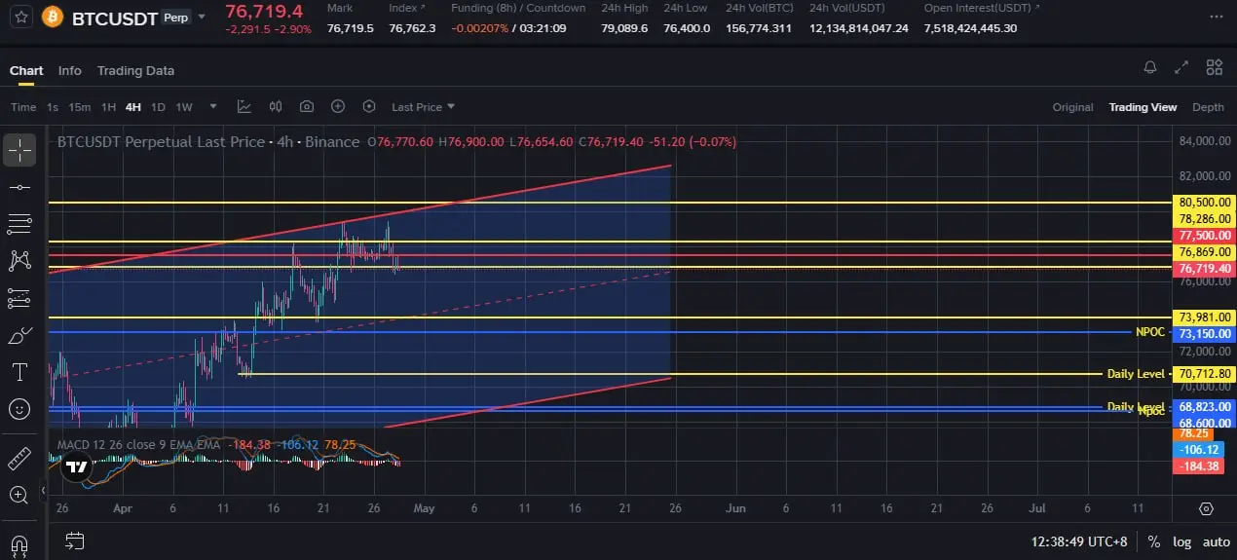Open the go to date calendar icon
This screenshot has height=560, width=1237.
(75, 541)
